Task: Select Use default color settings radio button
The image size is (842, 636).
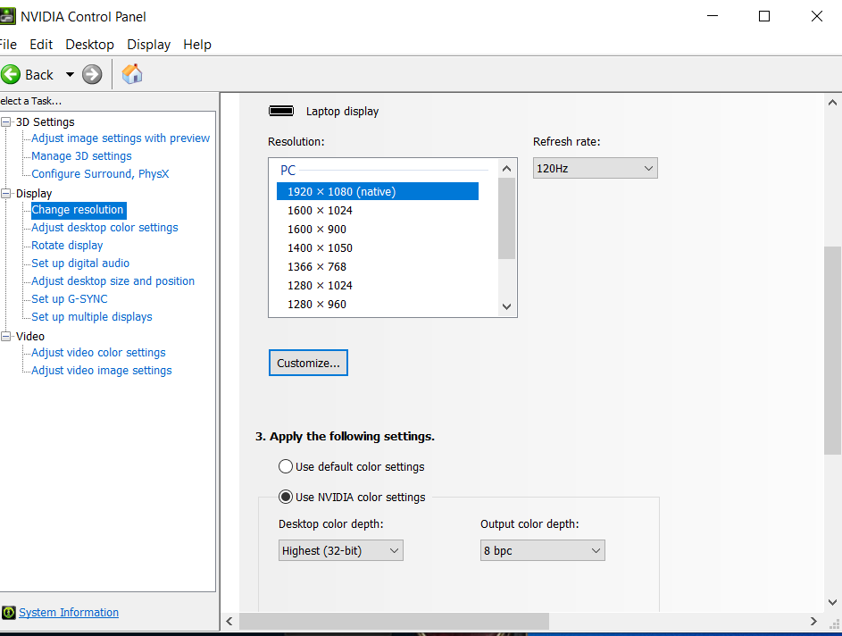Action: (286, 466)
